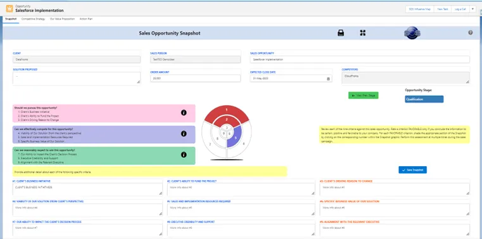Click the SOS Influence Map button
This screenshot has height=239, width=482.
point(419,10)
